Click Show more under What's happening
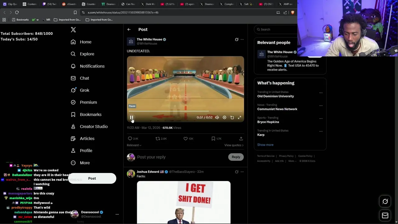Screen dimensions: 398x224 pos(265,145)
